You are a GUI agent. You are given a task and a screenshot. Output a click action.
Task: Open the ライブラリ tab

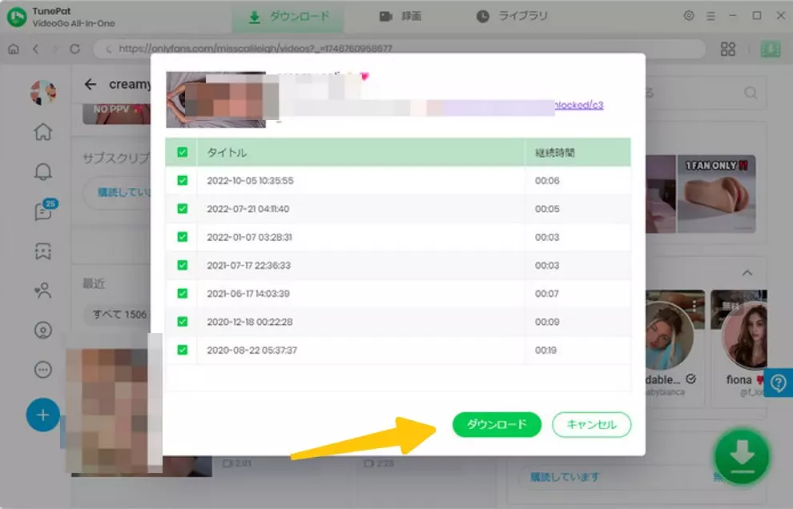[512, 17]
